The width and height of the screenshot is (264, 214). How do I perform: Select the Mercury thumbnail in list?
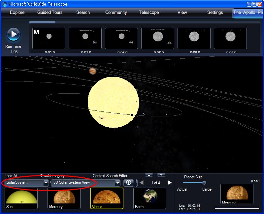(64, 199)
